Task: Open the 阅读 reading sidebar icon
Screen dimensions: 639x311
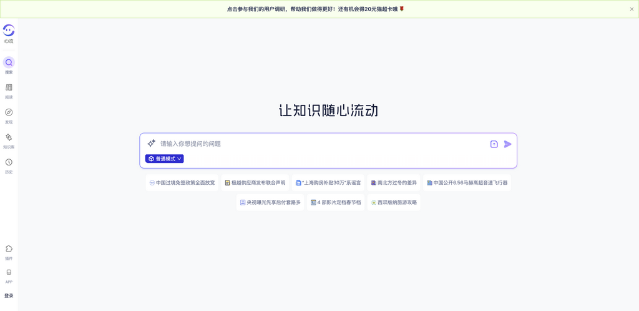Action: 9,87
